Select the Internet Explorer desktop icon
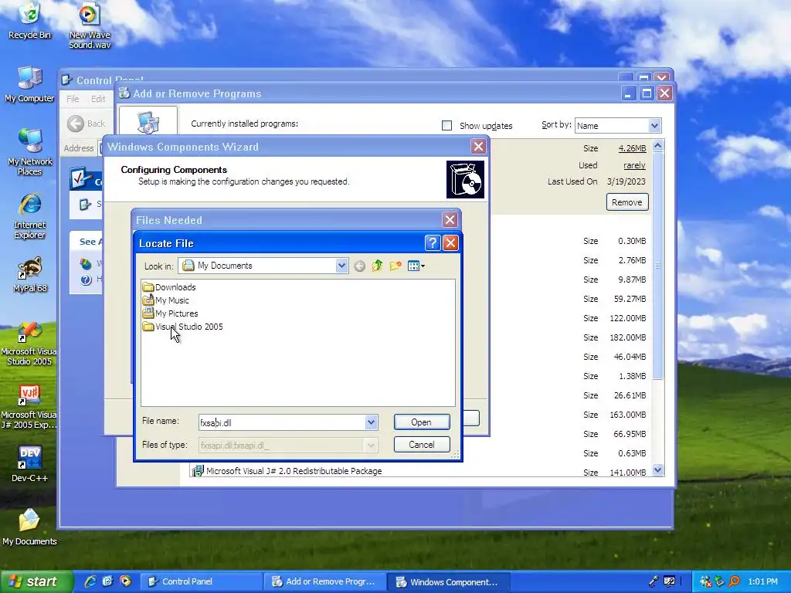 [30, 216]
